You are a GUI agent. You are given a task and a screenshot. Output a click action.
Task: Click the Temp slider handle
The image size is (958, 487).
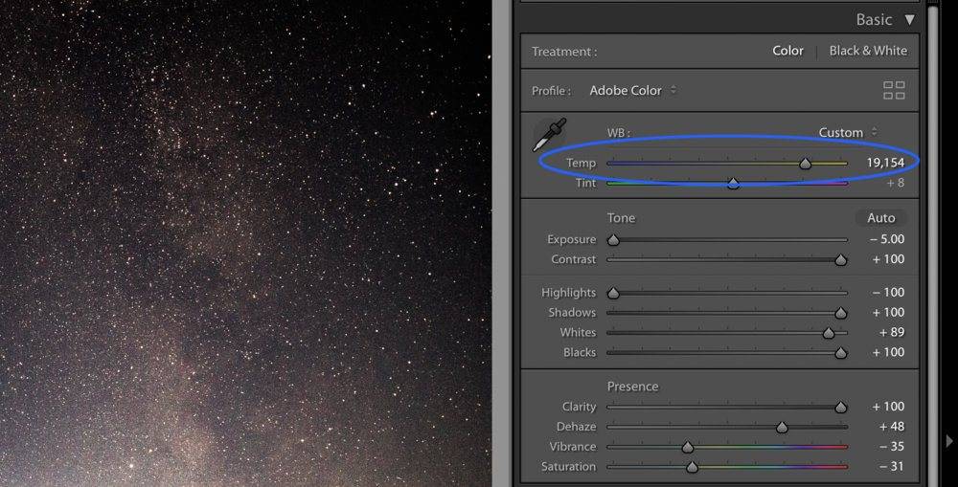tap(806, 164)
